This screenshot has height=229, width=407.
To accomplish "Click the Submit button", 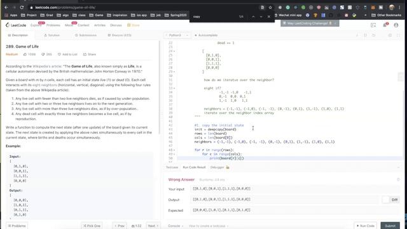I will (x=390, y=226).
